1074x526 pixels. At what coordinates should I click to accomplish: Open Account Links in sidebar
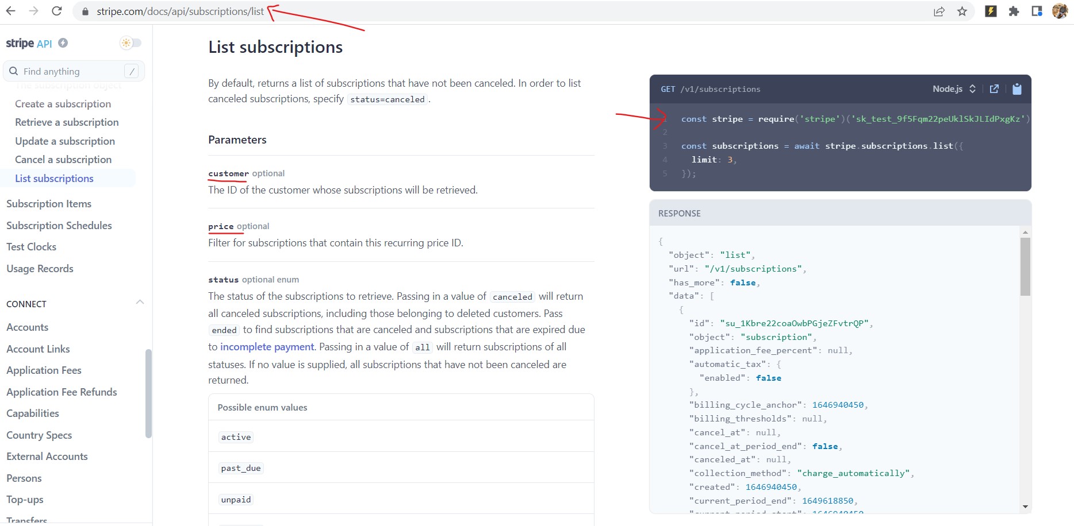pyautogui.click(x=38, y=349)
